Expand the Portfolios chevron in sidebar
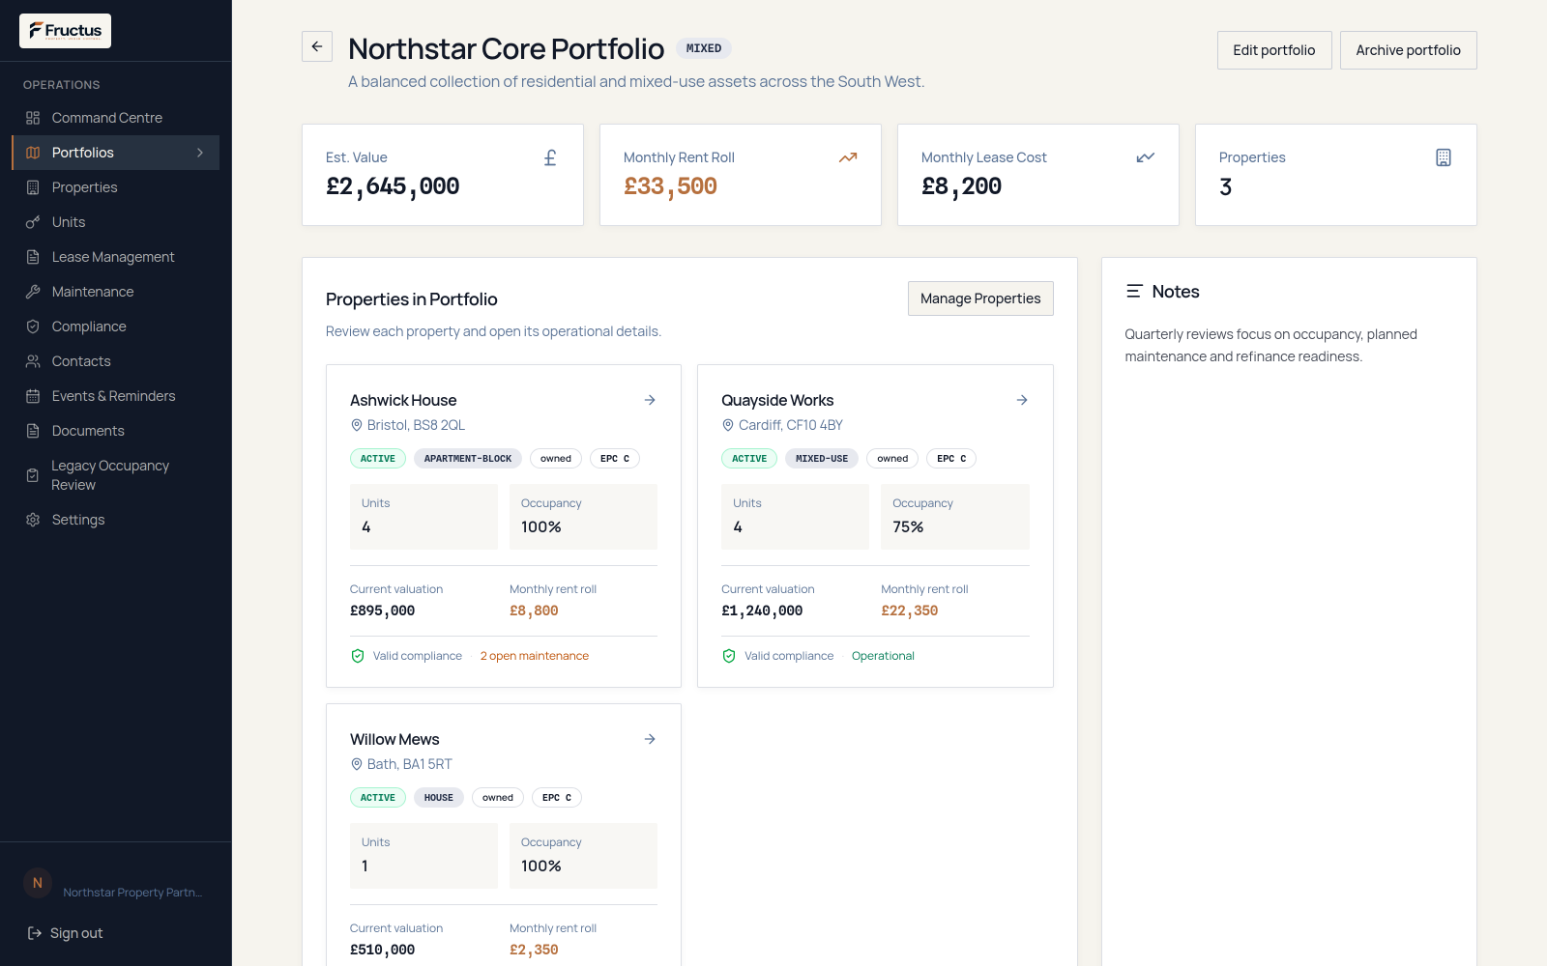Screen dimensions: 1547x966 coord(200,153)
